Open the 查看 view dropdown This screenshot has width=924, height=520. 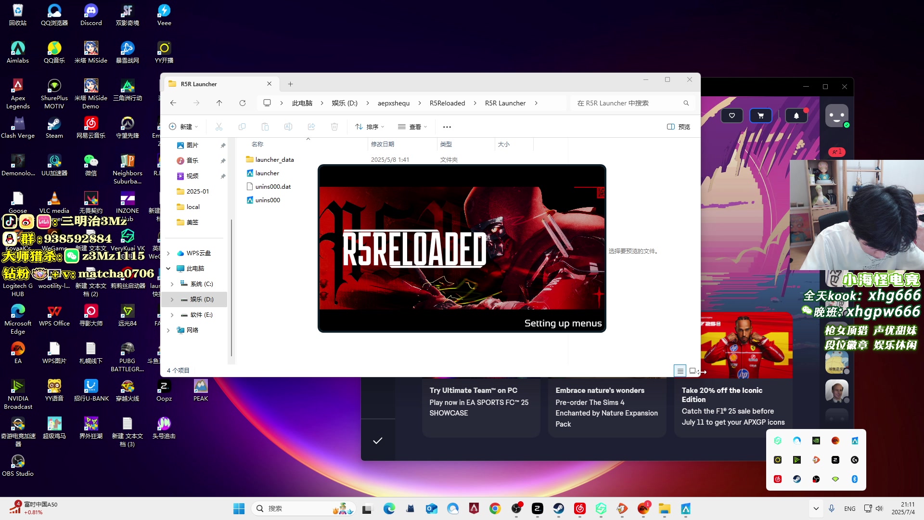click(412, 127)
